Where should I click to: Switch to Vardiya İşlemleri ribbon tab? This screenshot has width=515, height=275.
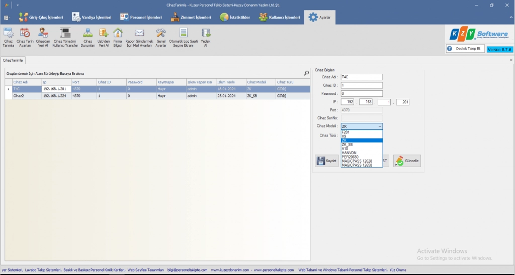(x=92, y=17)
